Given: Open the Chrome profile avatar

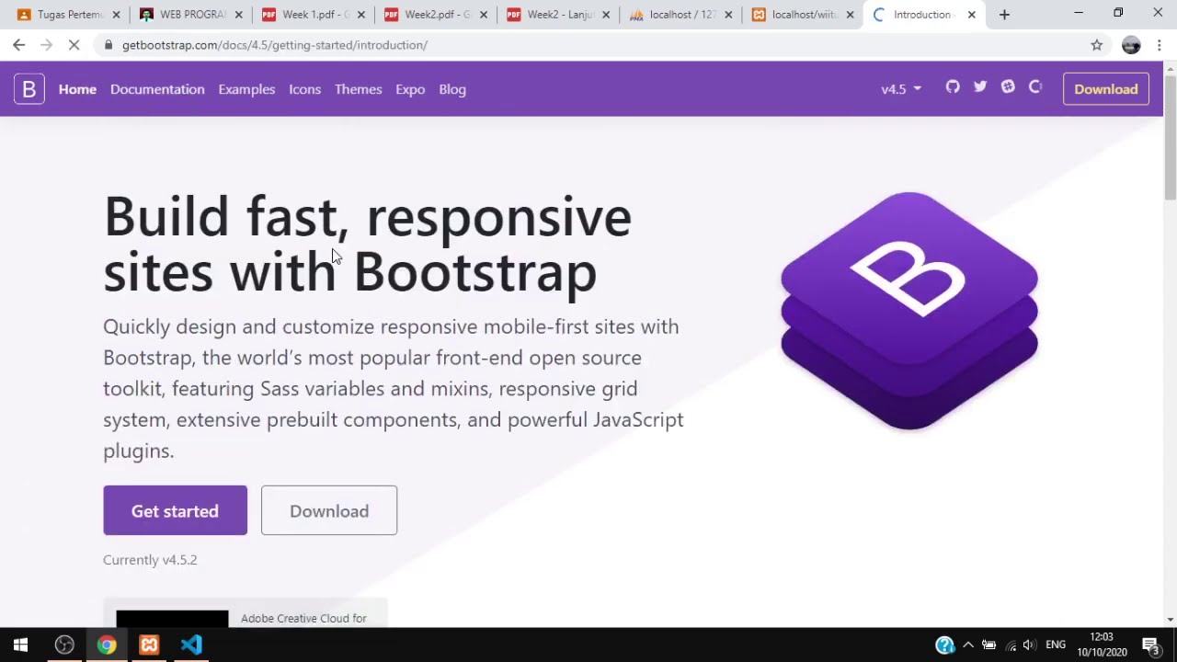Looking at the screenshot, I should [x=1131, y=45].
